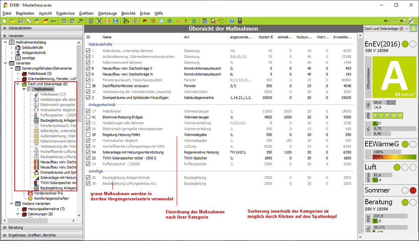Screen dimensions: 419x241
Task: Sort by Name column header
Action: (x=141, y=37)
